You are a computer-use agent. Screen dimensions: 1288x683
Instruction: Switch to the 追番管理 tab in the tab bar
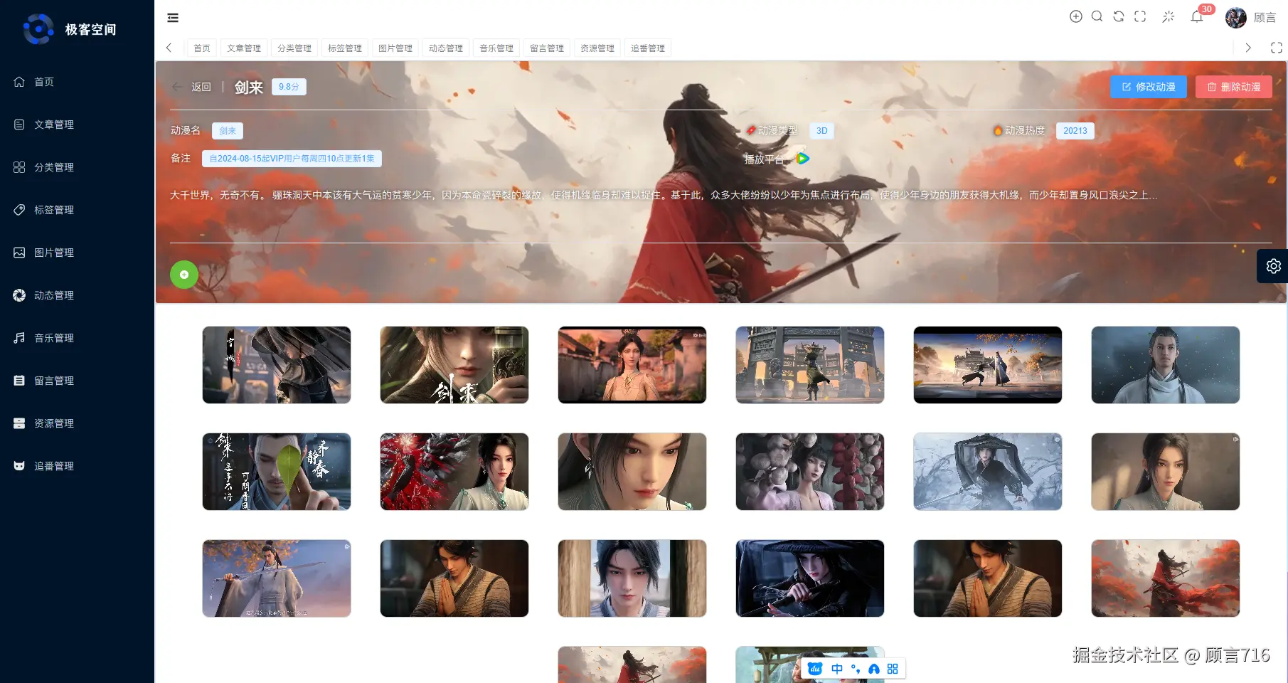pos(648,48)
